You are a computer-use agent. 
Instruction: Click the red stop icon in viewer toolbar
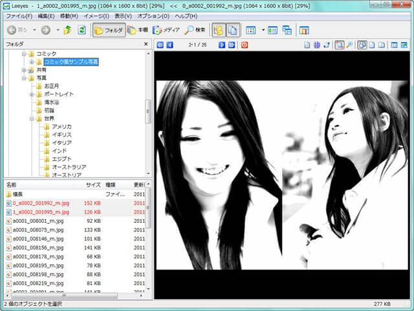click(245, 45)
